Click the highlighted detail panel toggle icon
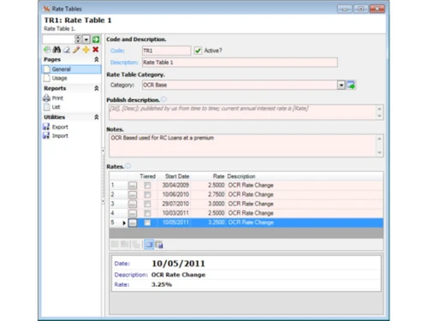Screen dimensions: 428x321 (149, 245)
